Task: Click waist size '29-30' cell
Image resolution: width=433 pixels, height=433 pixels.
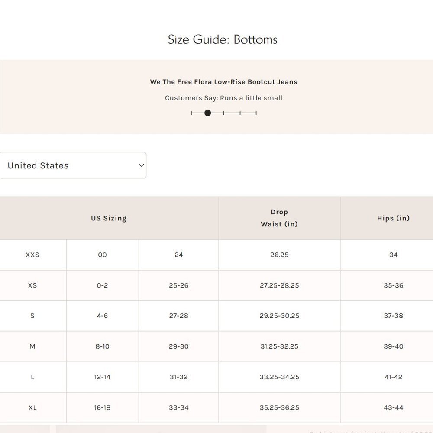Action: [x=179, y=346]
